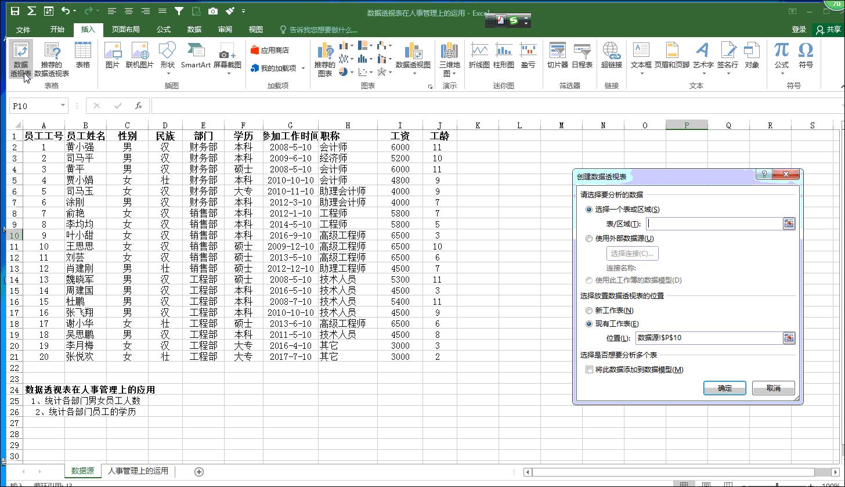Viewport: 845px width, 487px height.
Task: Open My Add-ins (我的加载项) dropdown
Action: tap(302, 68)
